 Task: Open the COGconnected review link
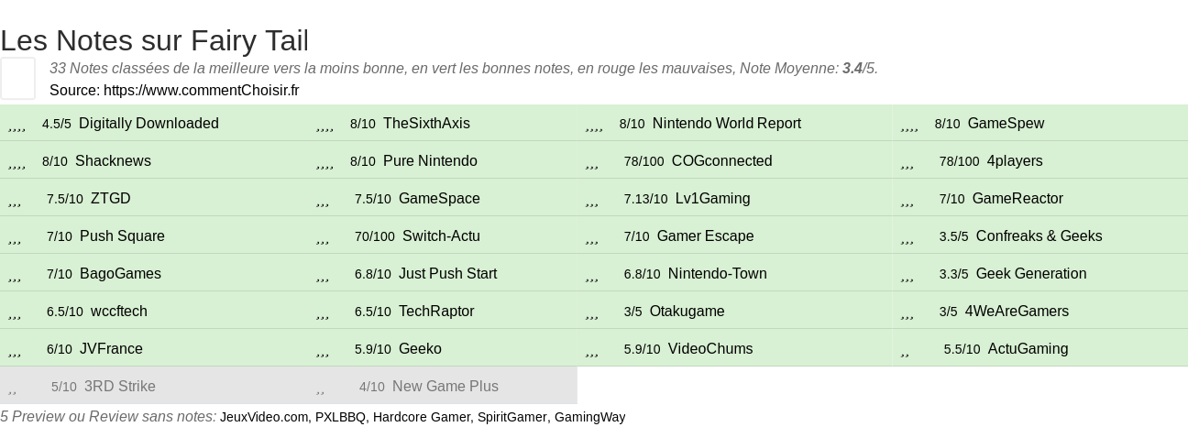(x=722, y=161)
